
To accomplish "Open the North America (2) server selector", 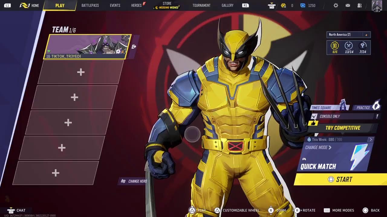I will click(349, 35).
